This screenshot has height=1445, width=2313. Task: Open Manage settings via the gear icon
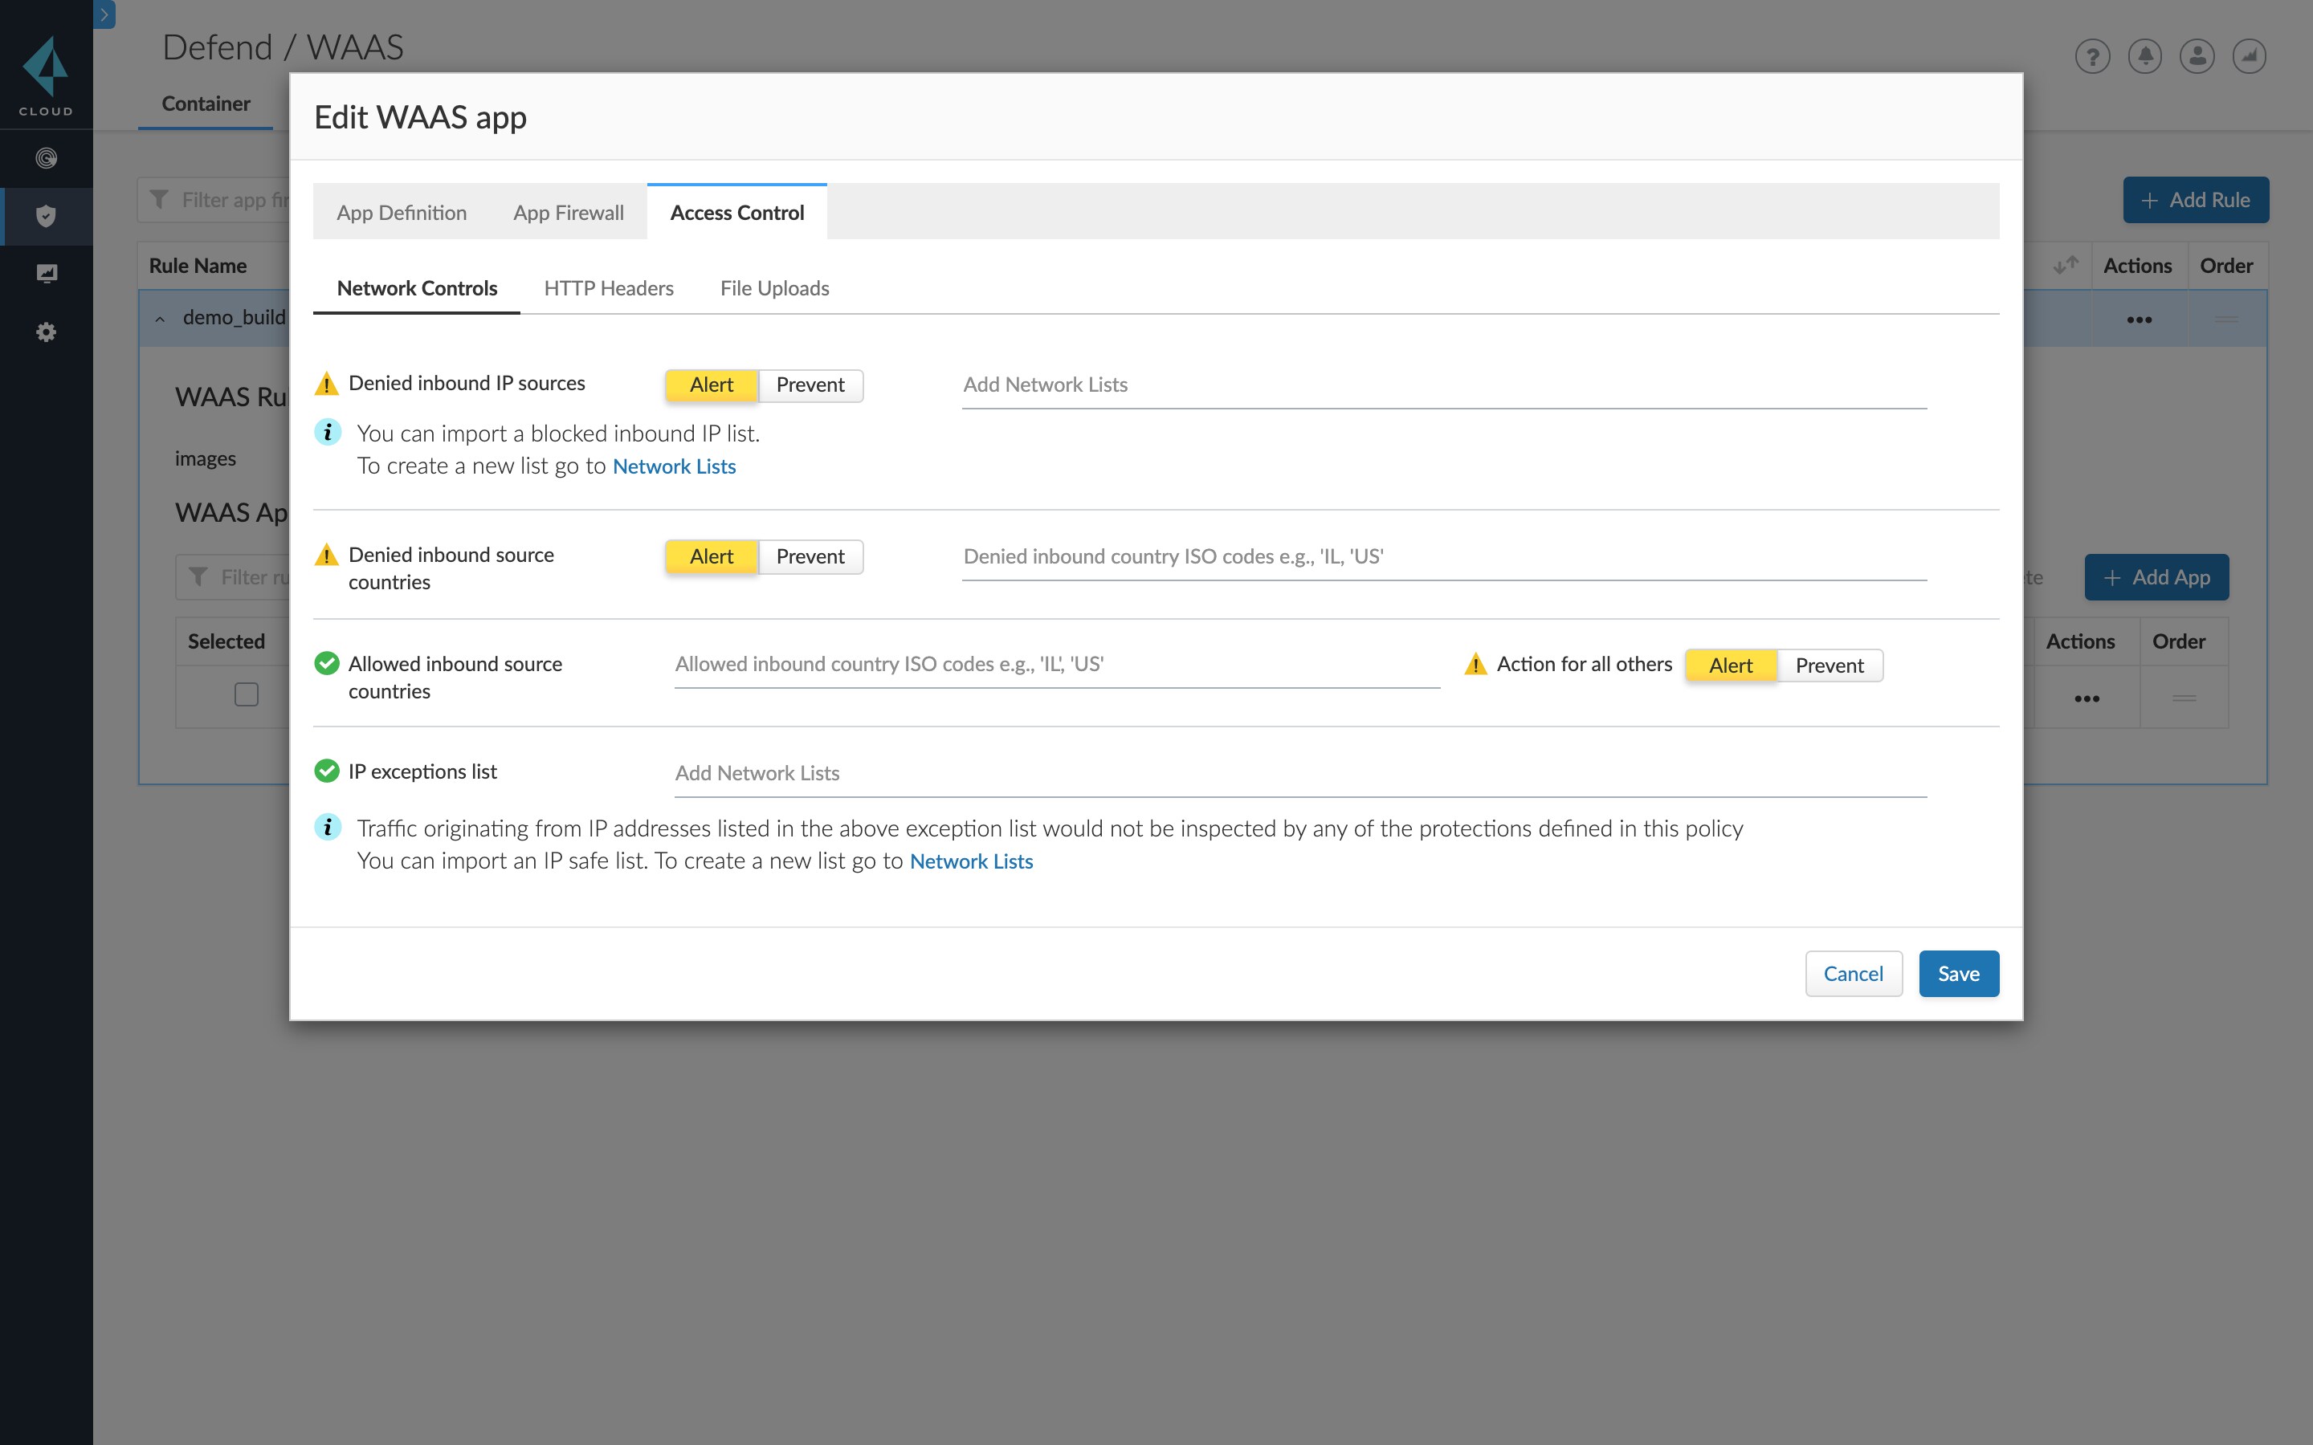[x=46, y=331]
